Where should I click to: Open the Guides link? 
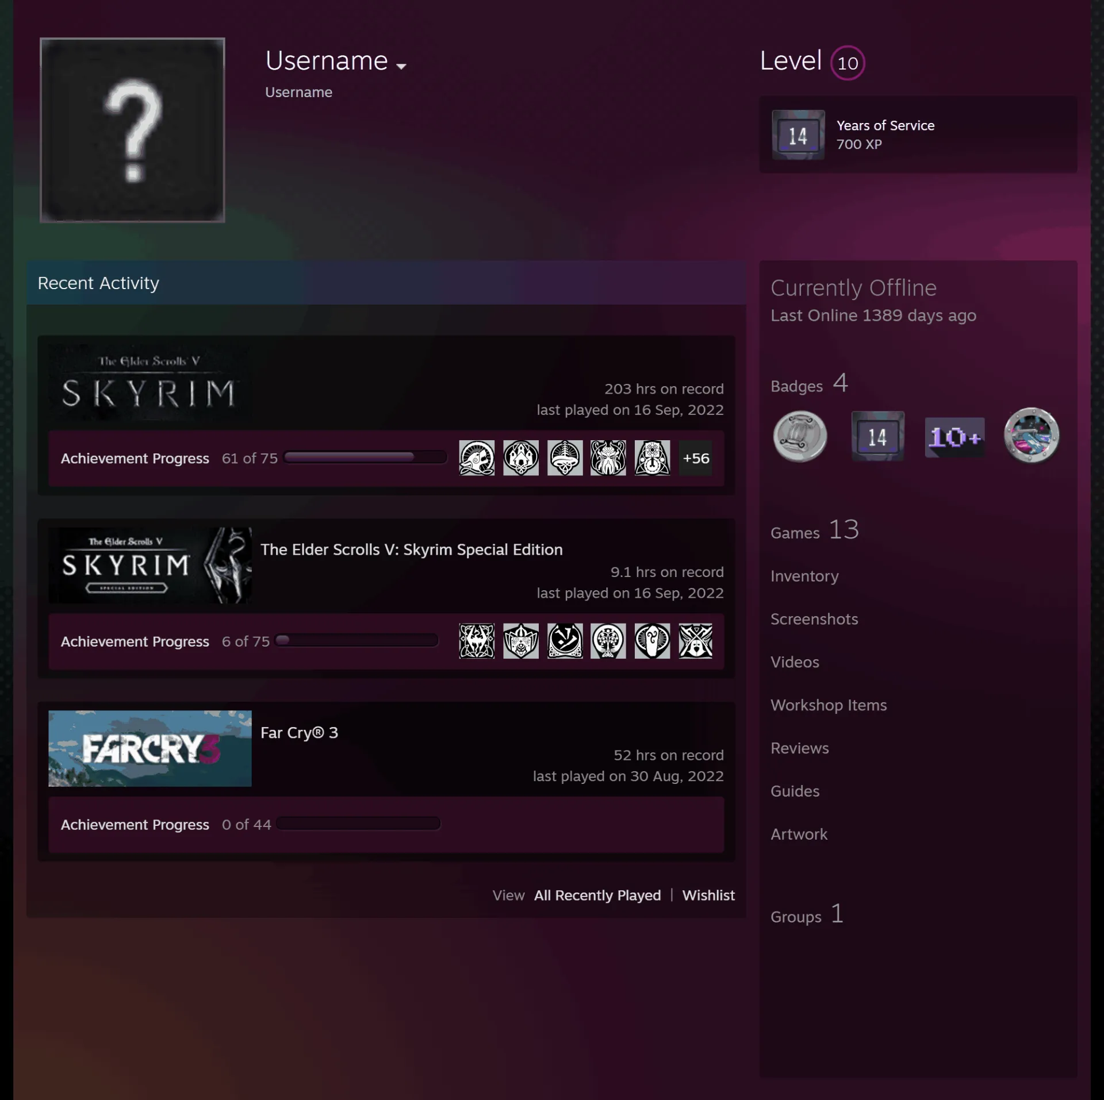tap(795, 791)
